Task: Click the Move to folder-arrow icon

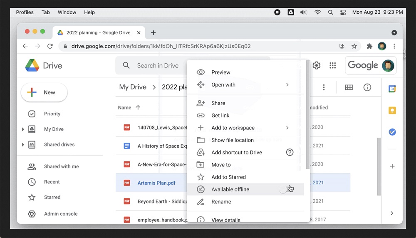Action: coord(201,165)
